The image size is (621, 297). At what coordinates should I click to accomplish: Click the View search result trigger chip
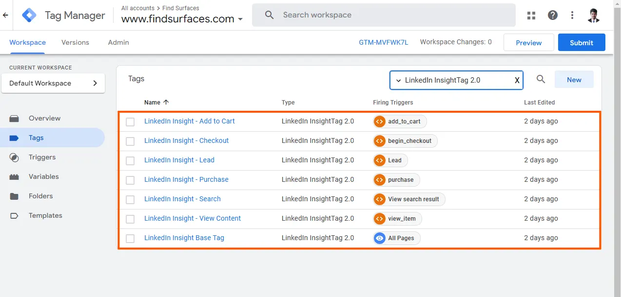pos(409,199)
